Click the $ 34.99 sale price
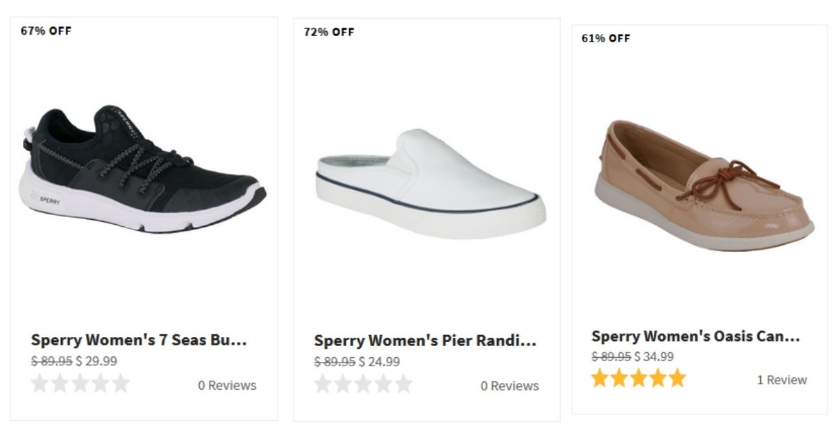The width and height of the screenshot is (833, 439). click(654, 356)
